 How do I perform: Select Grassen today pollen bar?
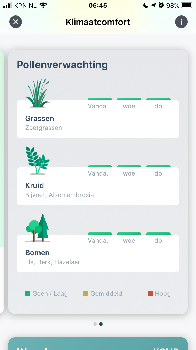[x=100, y=100]
